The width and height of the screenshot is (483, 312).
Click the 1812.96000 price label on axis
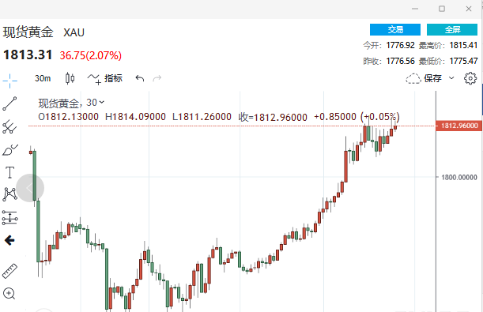point(459,126)
